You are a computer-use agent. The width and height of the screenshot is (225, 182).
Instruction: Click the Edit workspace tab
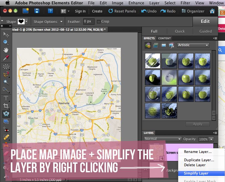pos(205,22)
